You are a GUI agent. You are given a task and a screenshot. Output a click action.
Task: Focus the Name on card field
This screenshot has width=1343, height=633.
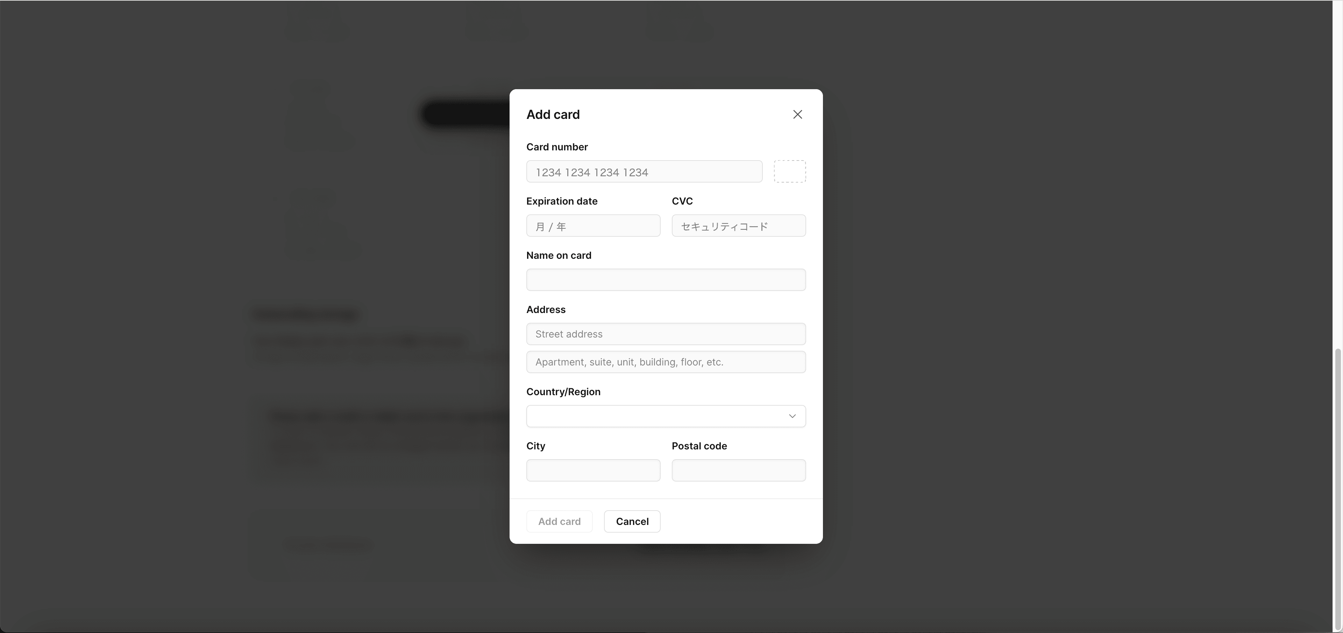point(666,280)
